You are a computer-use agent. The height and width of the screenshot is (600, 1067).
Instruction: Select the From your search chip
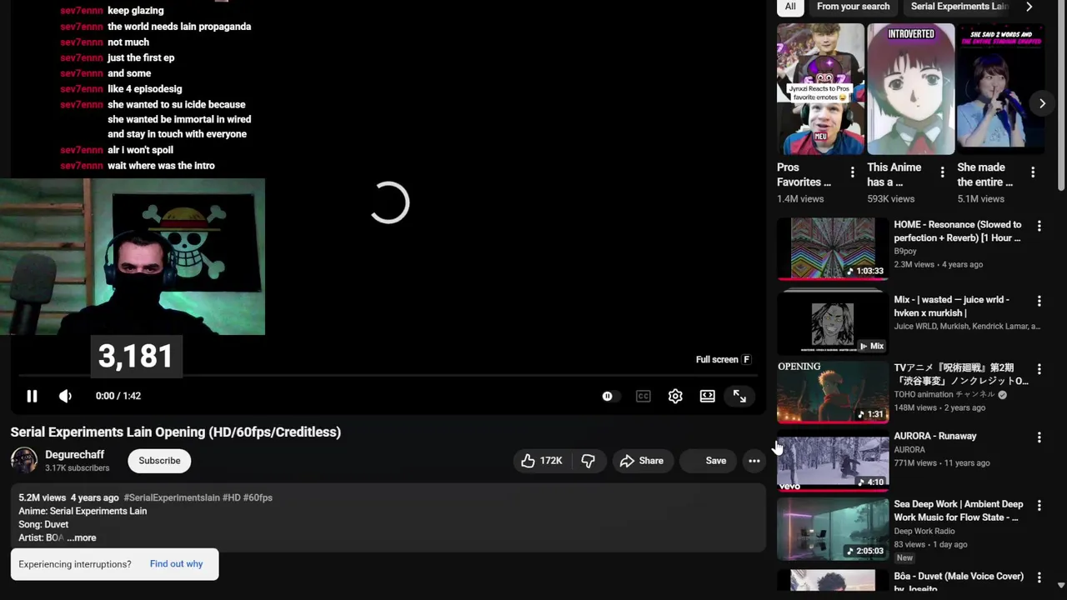853,7
